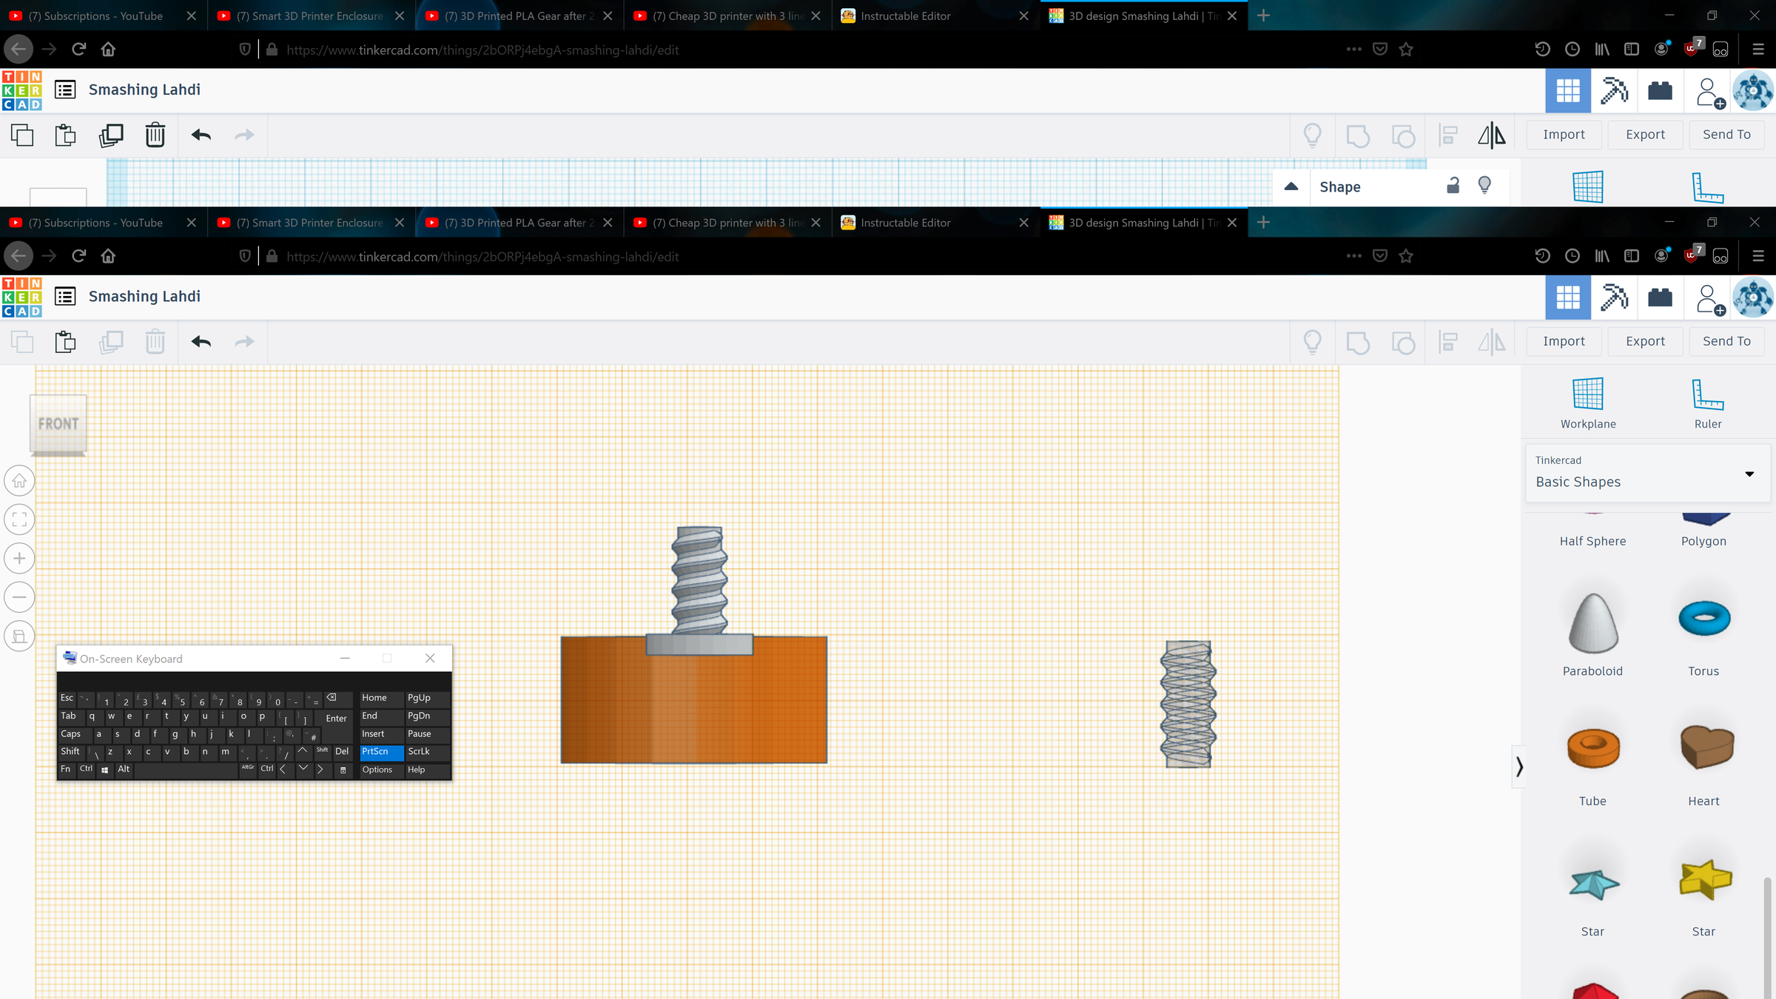Zoom out with the minus icon
1776x999 pixels.
click(x=19, y=597)
